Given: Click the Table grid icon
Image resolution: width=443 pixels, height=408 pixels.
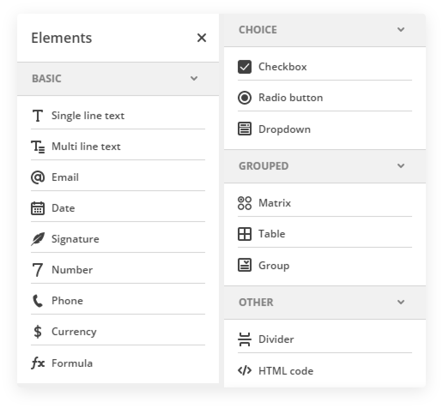Looking at the screenshot, I should [245, 234].
